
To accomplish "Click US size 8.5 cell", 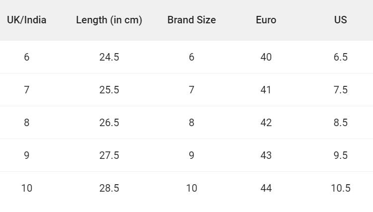I will pos(340,123).
